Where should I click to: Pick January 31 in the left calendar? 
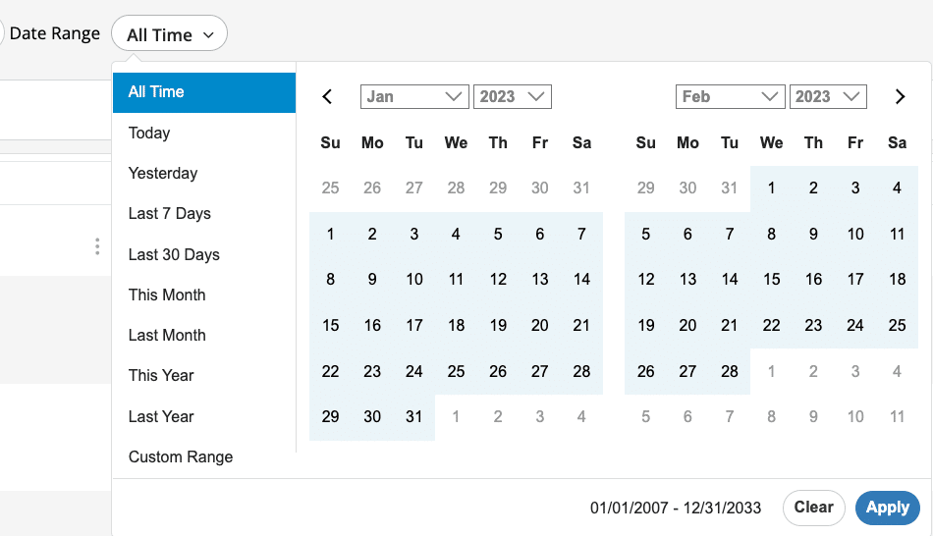[x=414, y=417]
